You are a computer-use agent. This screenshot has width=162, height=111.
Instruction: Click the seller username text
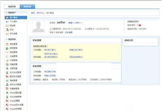click(61, 22)
